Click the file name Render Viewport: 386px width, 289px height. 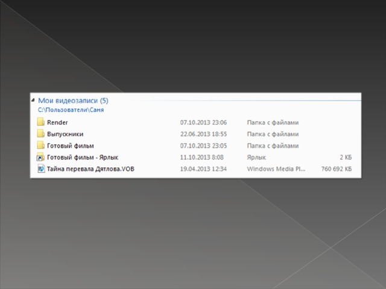click(57, 122)
